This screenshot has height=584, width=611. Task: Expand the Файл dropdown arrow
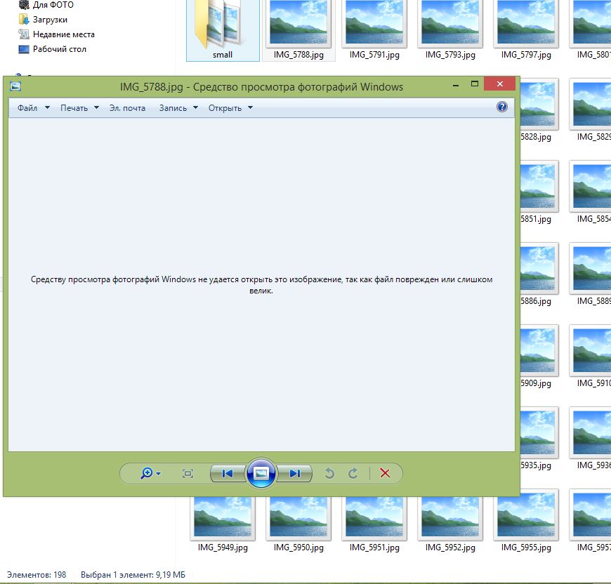click(47, 107)
